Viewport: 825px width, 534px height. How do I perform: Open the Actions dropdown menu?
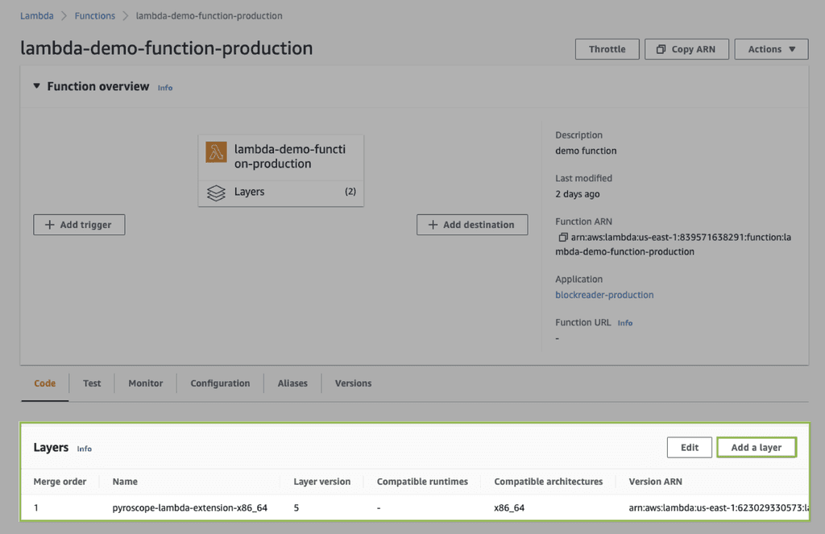tap(771, 49)
